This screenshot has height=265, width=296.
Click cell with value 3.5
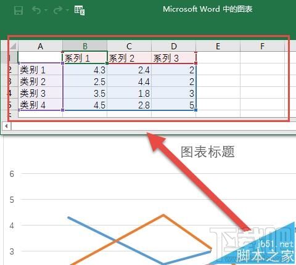84,93
